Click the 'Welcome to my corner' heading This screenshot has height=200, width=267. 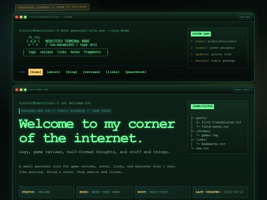(x=97, y=131)
